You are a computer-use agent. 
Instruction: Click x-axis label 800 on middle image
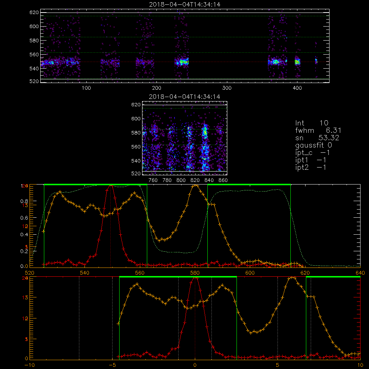181,180
